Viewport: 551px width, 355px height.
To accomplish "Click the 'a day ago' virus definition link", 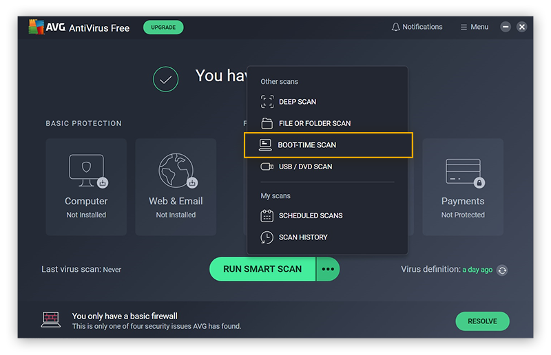I will pyautogui.click(x=477, y=270).
